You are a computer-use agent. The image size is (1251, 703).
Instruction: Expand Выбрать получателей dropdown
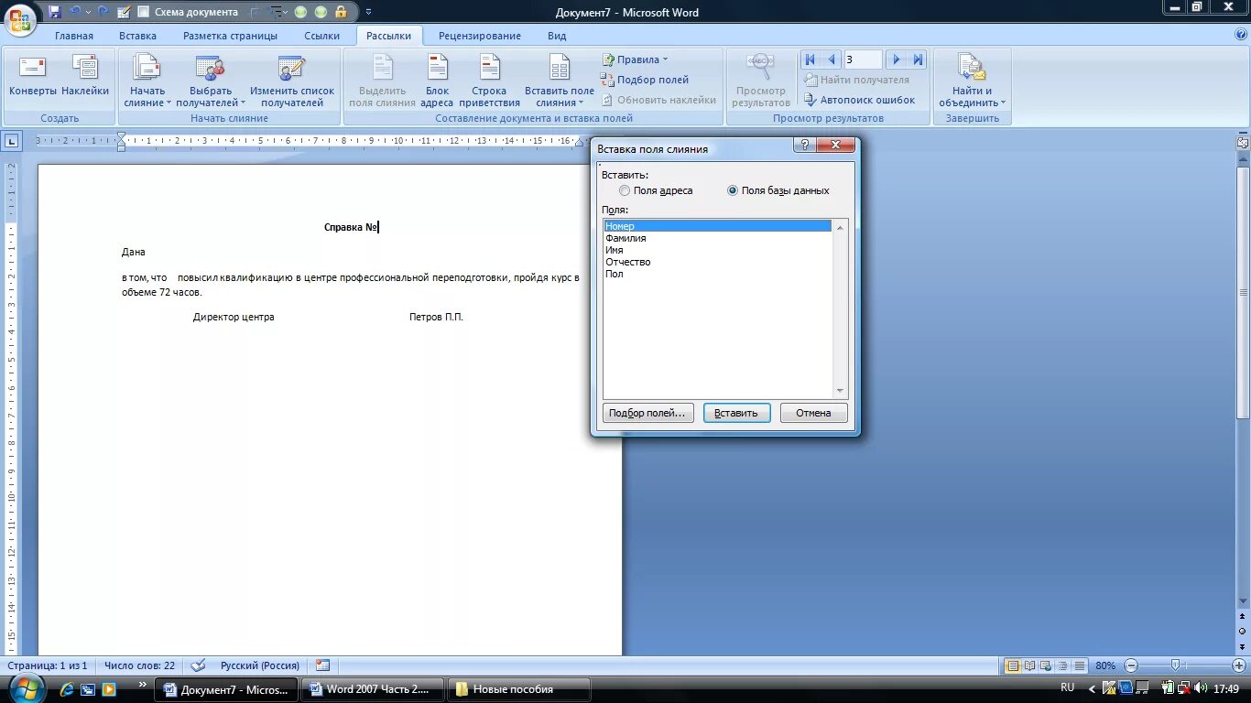211,81
